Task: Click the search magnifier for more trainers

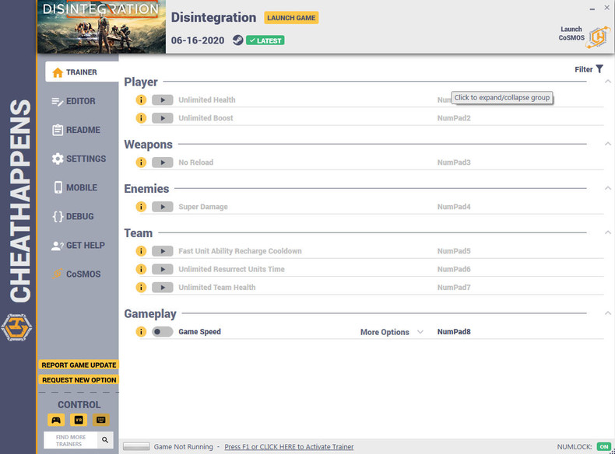Action: 105,440
